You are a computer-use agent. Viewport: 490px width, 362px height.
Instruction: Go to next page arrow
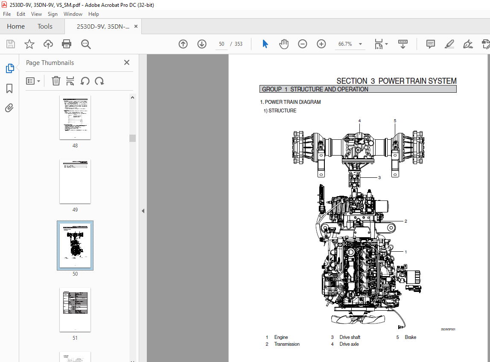click(202, 44)
